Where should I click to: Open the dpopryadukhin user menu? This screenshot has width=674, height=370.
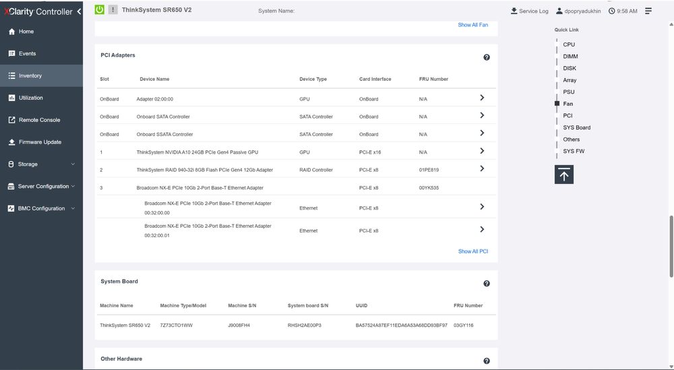[578, 11]
